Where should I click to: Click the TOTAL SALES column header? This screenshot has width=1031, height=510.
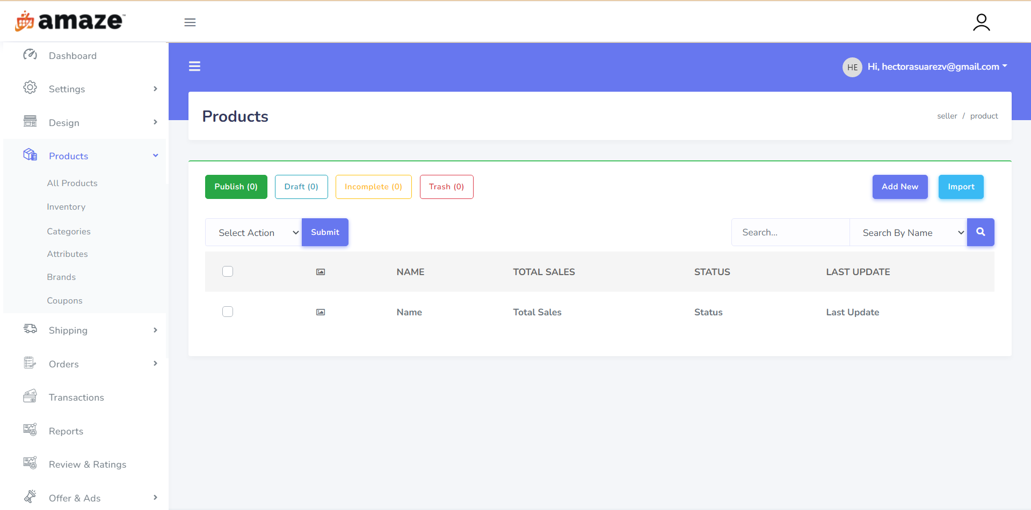pos(544,272)
